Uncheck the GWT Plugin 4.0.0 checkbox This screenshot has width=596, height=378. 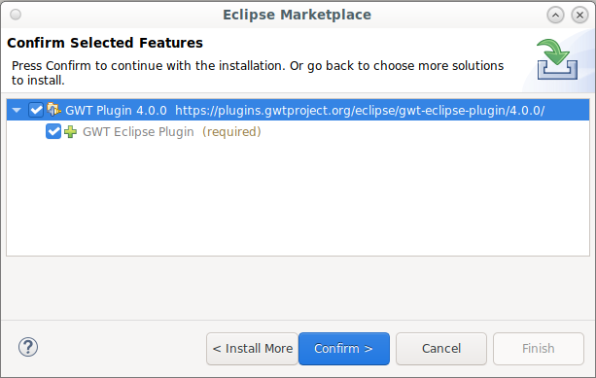click(36, 110)
